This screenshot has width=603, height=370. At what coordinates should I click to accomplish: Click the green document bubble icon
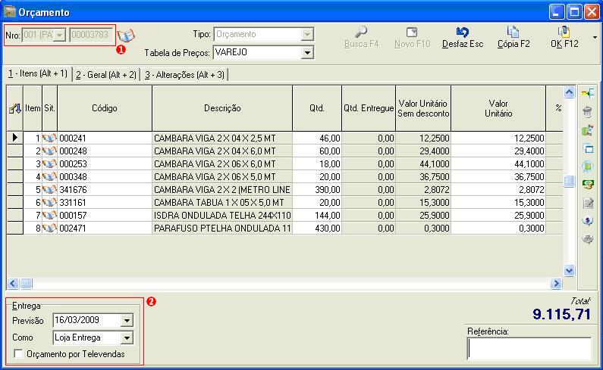587,166
